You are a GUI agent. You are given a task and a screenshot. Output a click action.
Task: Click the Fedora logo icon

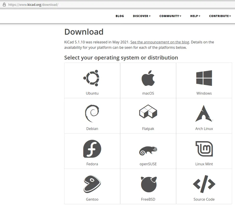pos(92,149)
